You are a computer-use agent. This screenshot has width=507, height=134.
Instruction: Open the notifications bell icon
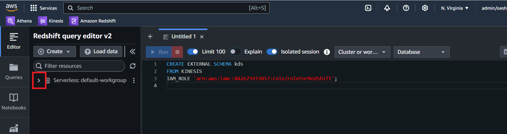pos(387,8)
